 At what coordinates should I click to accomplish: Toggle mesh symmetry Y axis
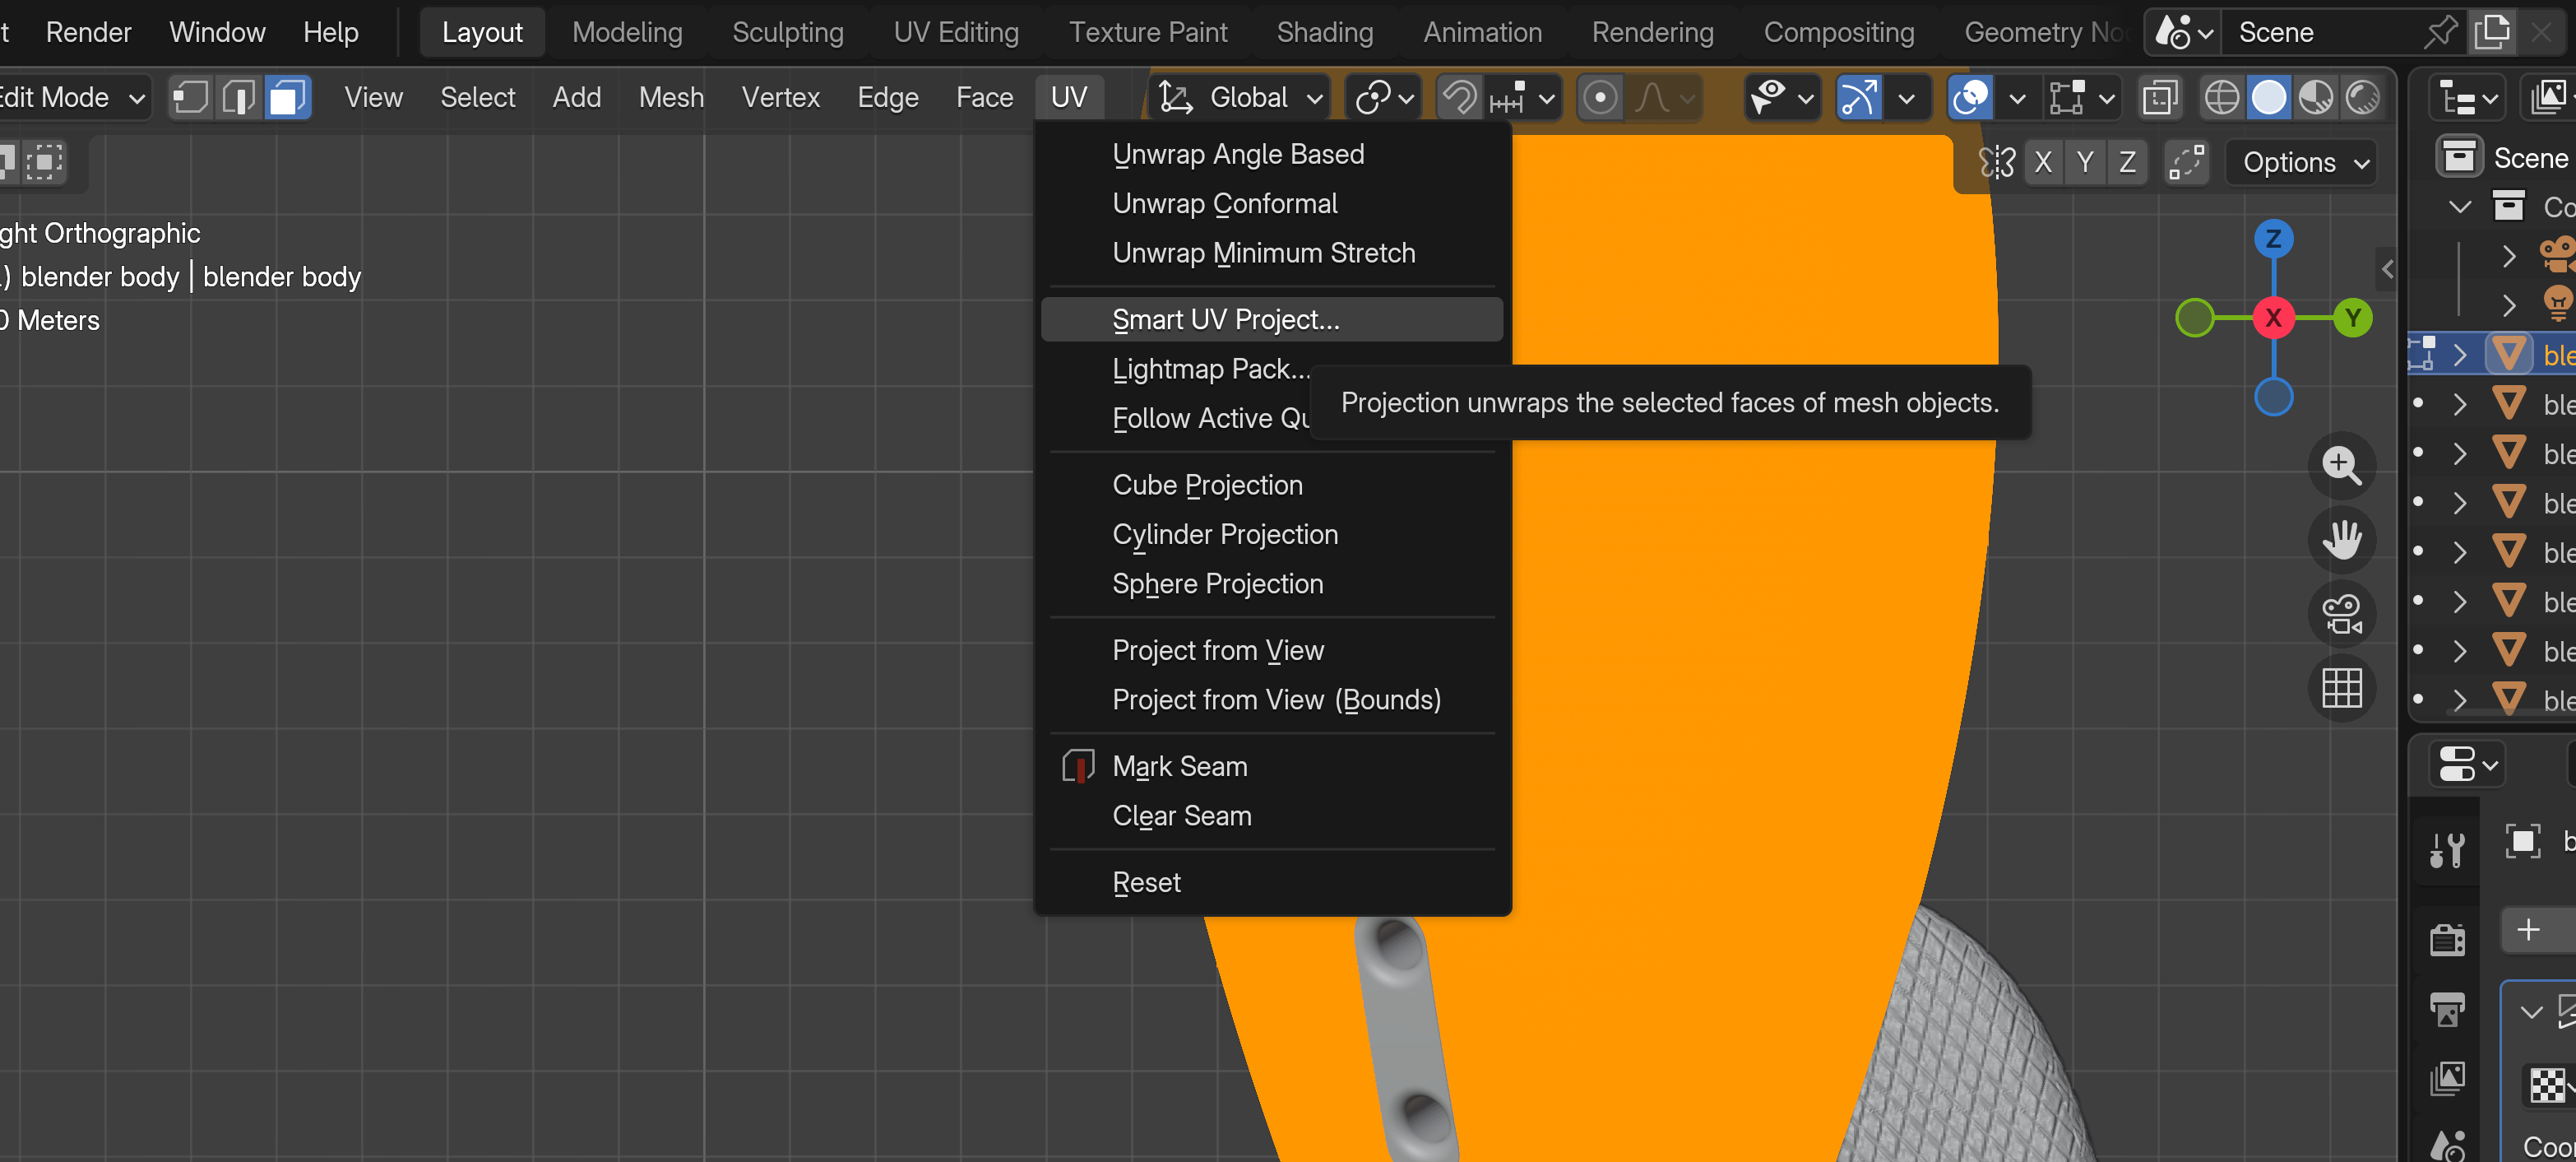[2084, 162]
